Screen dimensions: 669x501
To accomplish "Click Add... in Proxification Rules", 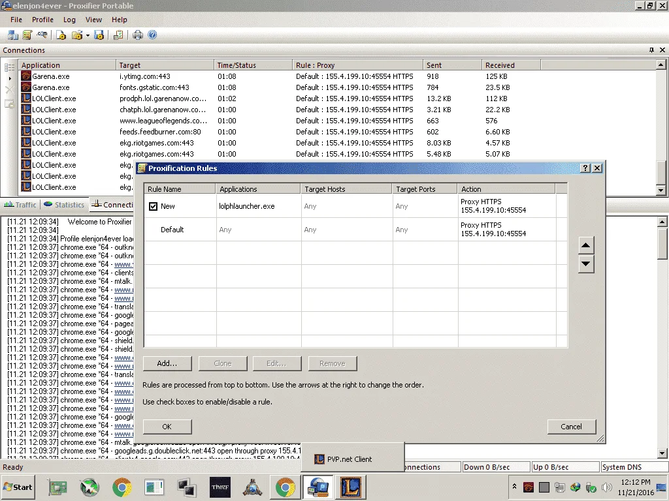I will click(167, 363).
